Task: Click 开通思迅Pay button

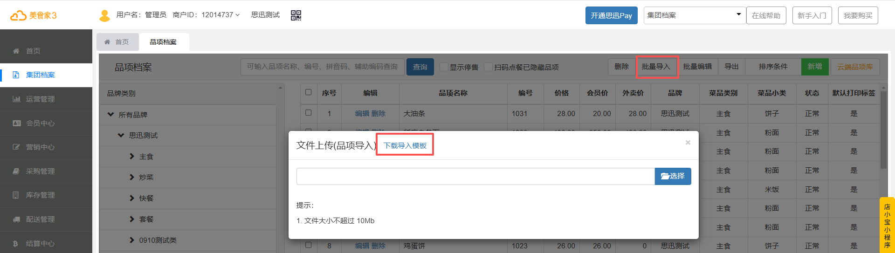Action: coord(612,15)
